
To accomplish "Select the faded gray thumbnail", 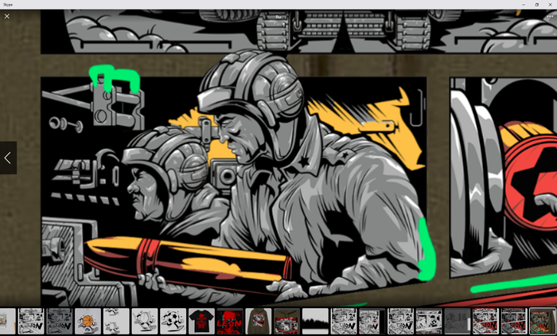I will [x=457, y=321].
